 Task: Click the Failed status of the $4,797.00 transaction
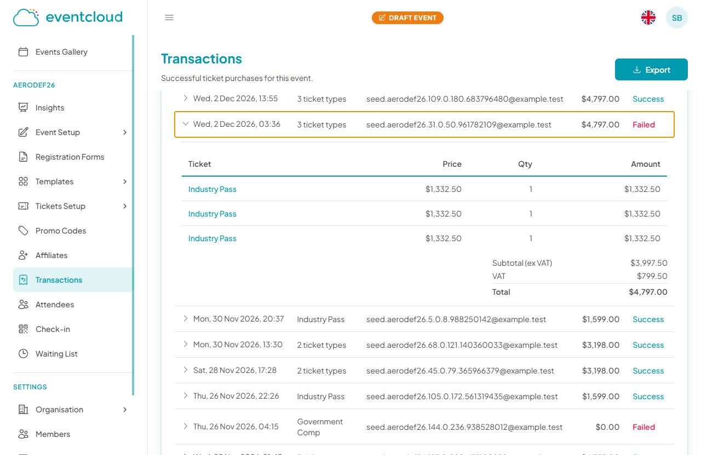[643, 125]
